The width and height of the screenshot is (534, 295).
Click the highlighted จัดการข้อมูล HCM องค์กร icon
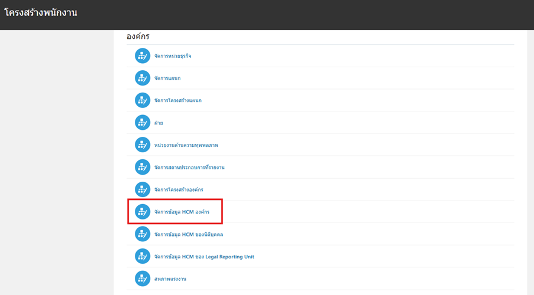pyautogui.click(x=143, y=212)
